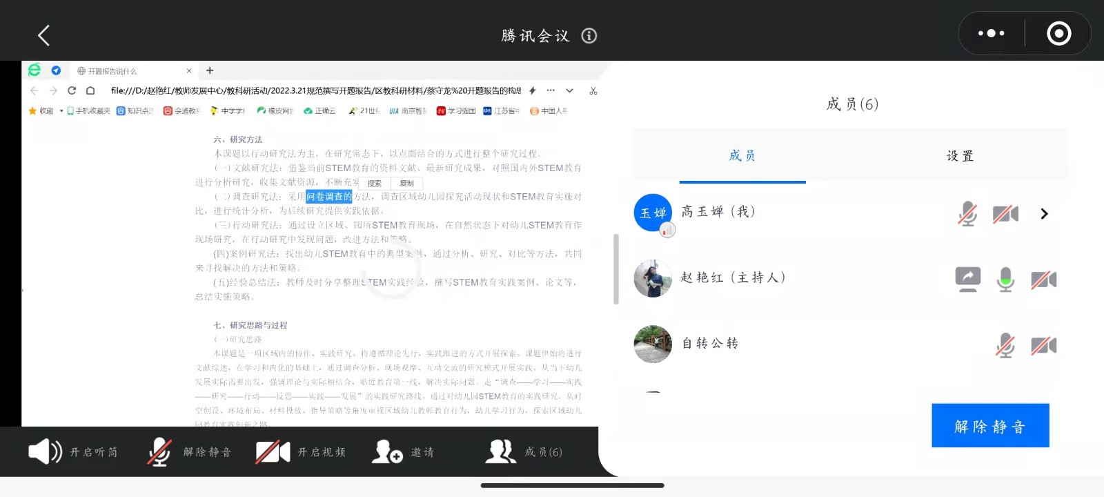Viewport: 1104px width, 497px height.
Task: Toggle the camera icon for 自转公转
Action: (x=1043, y=345)
